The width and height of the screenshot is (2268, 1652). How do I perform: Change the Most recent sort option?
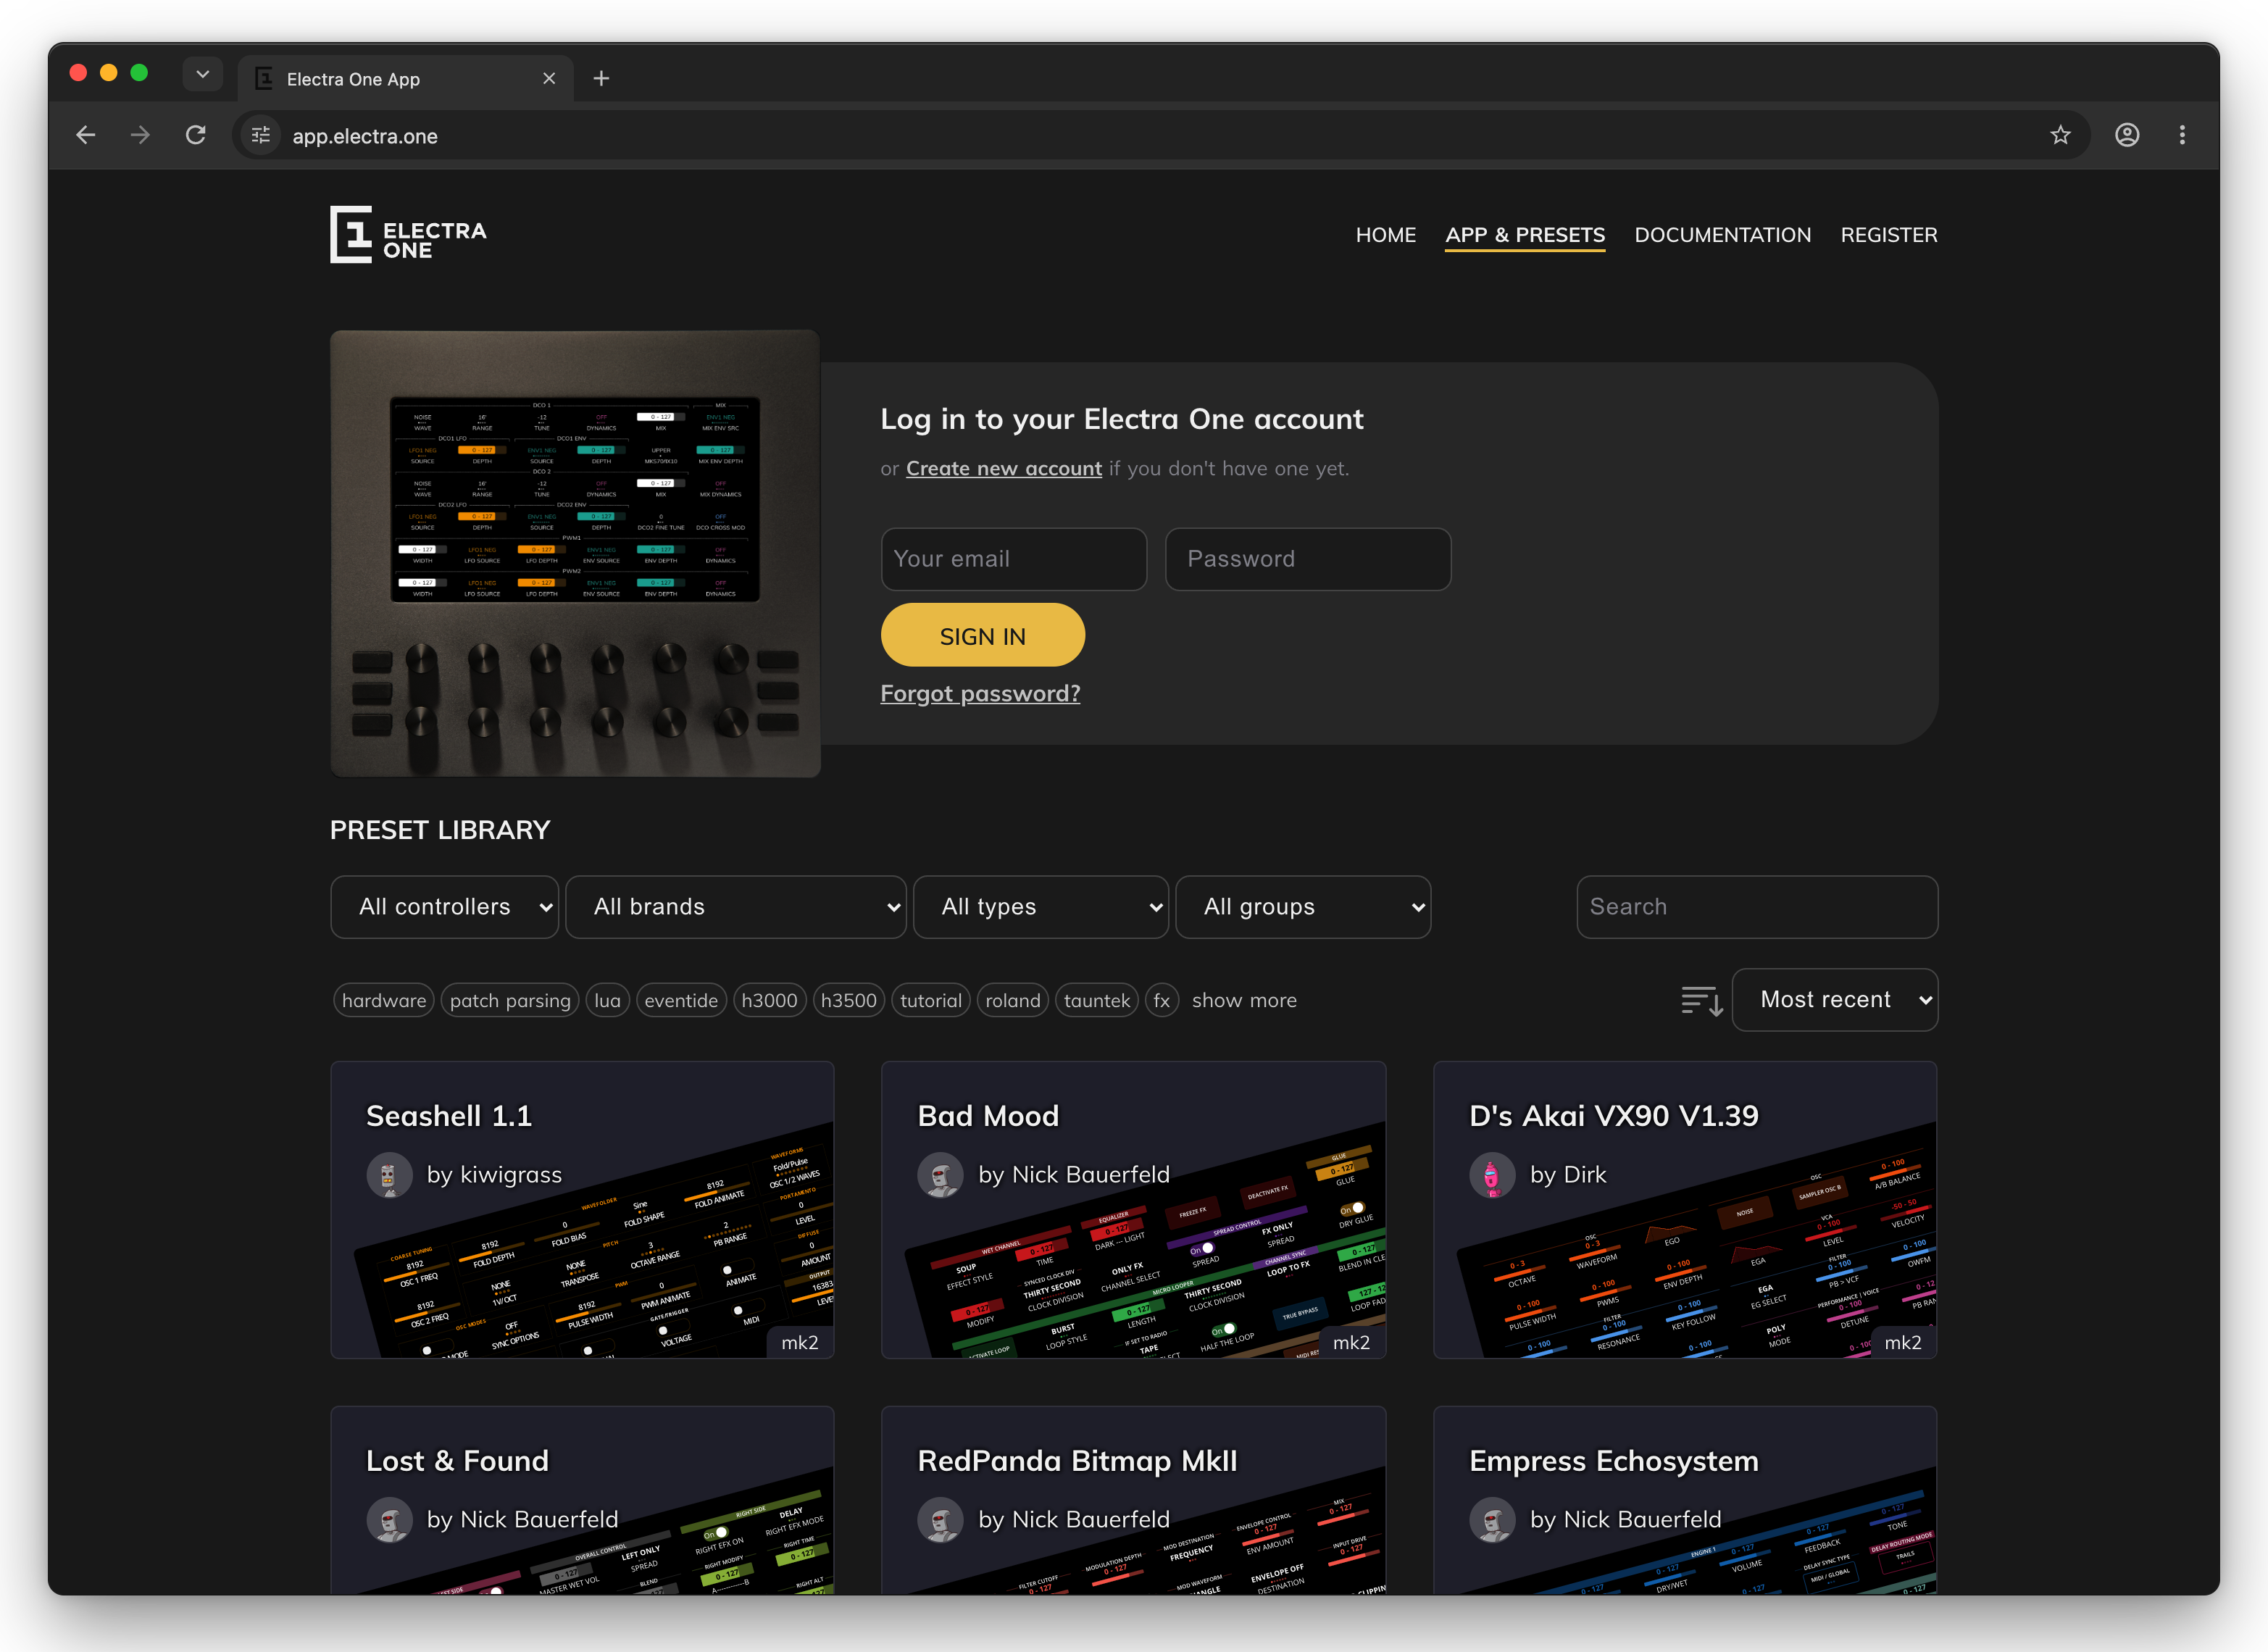1835,1000
